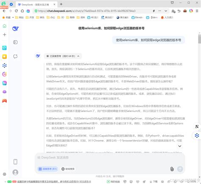
Task: Click the lightning speed mode icon
Action: (154, 11)
